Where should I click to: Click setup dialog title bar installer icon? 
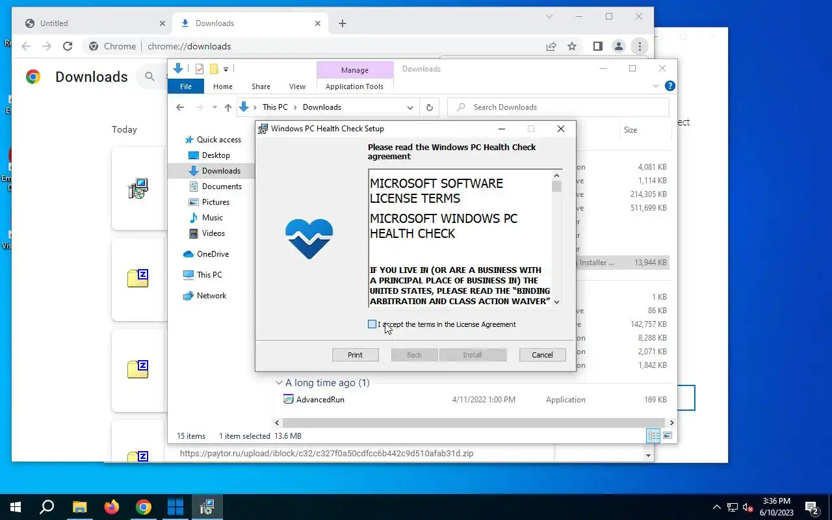pos(263,129)
